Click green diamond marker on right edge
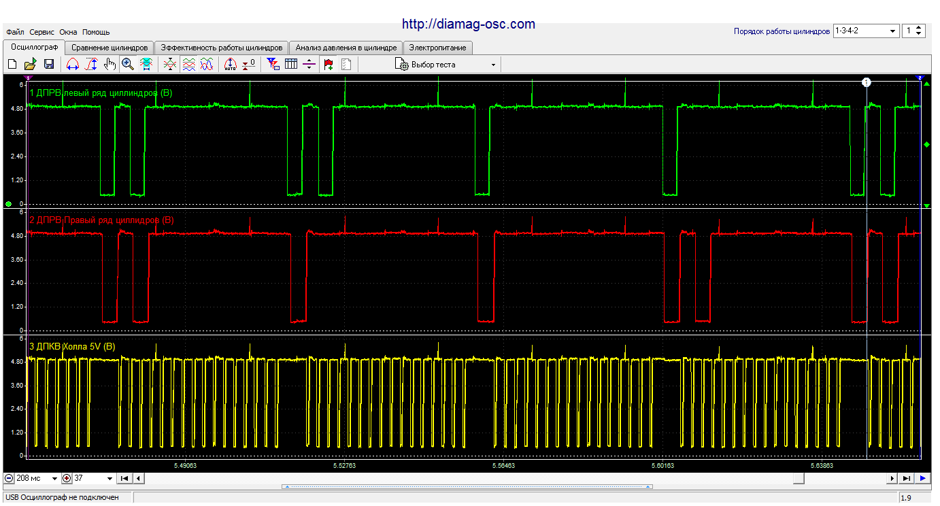This screenshot has height=506, width=940. [926, 144]
